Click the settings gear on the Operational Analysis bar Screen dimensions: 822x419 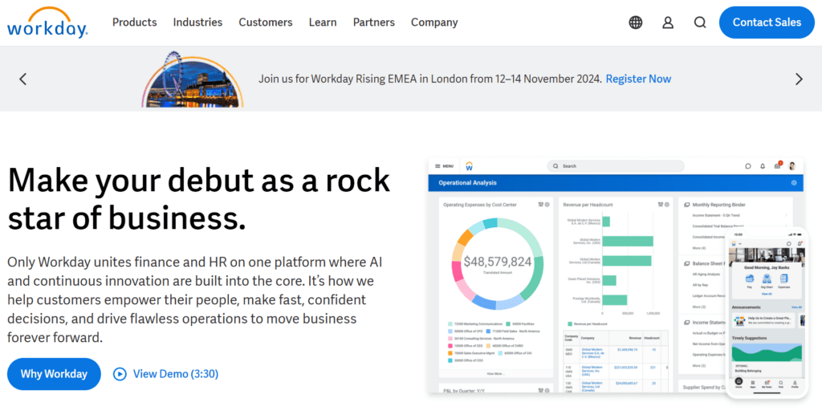click(x=794, y=183)
